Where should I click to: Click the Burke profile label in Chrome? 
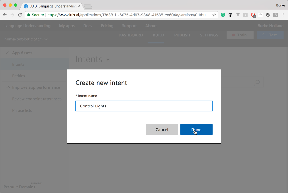tap(280, 5)
